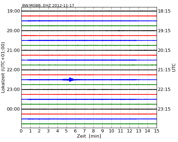The height and width of the screenshot is (142, 178).
Task: Click the 19:15 UTC label
Action: [164, 31]
